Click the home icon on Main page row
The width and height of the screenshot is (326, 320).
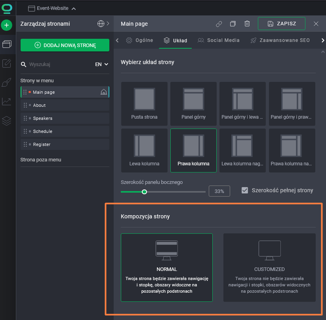click(103, 92)
